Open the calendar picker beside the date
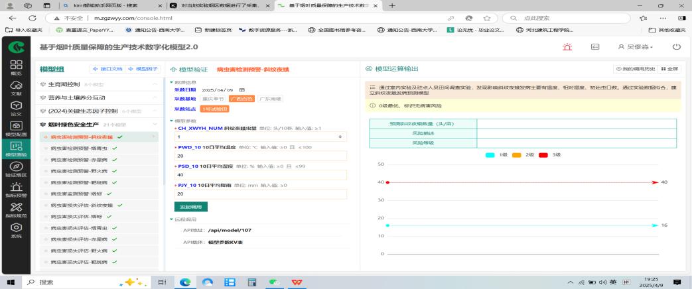This screenshot has height=289, width=692. tap(242, 89)
